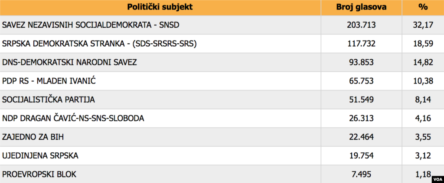Click the VOA logo watermark

[436, 177]
